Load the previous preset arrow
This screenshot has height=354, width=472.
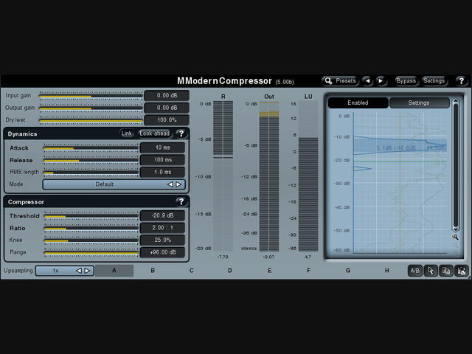coord(367,80)
